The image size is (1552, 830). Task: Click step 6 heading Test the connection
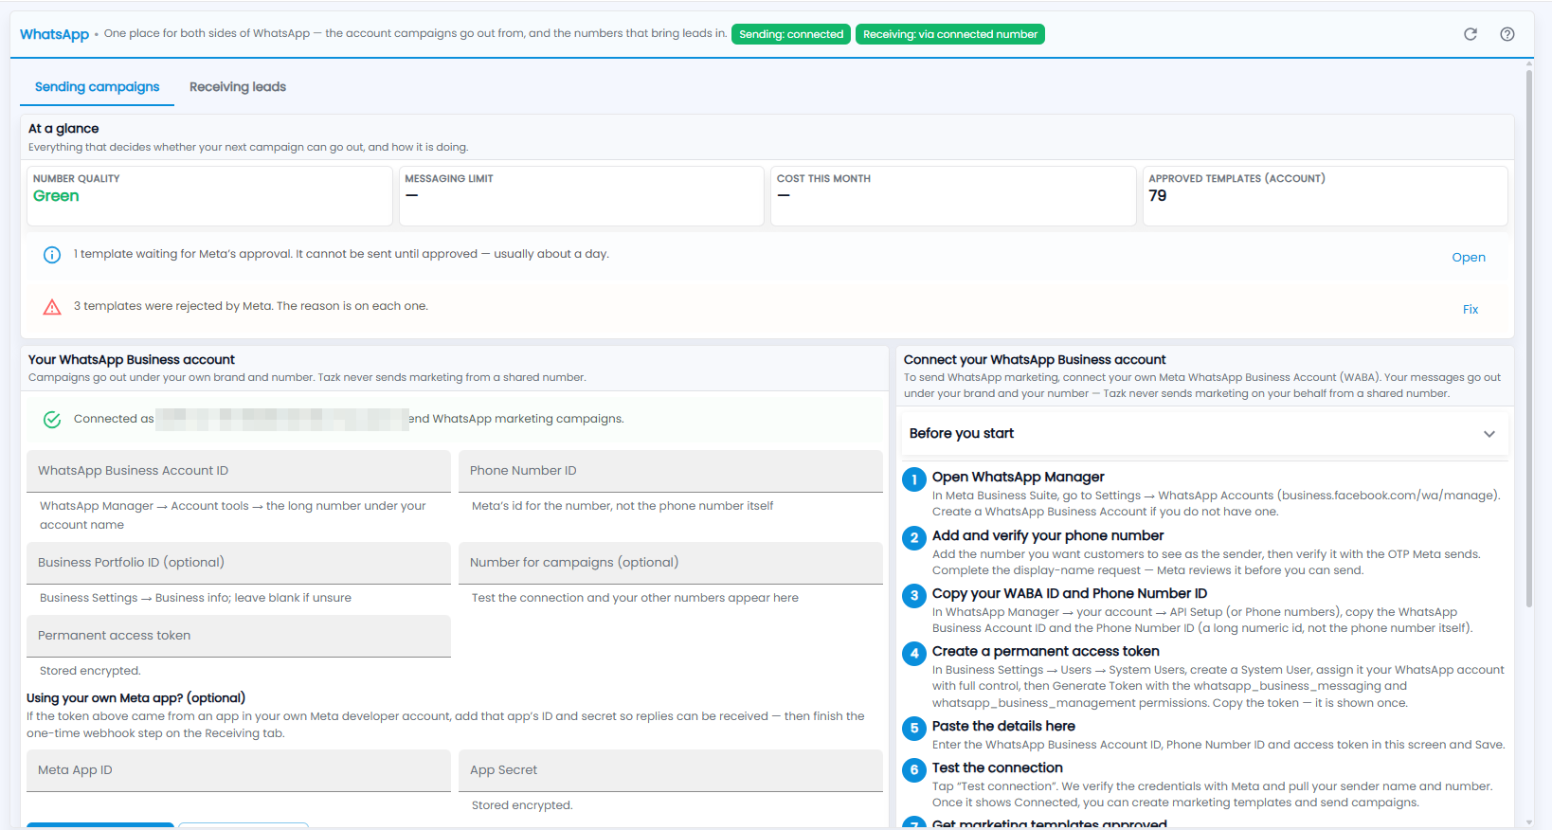click(x=998, y=768)
